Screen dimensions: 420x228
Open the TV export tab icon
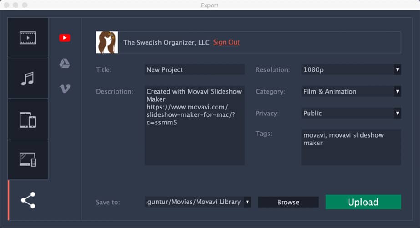point(28,159)
